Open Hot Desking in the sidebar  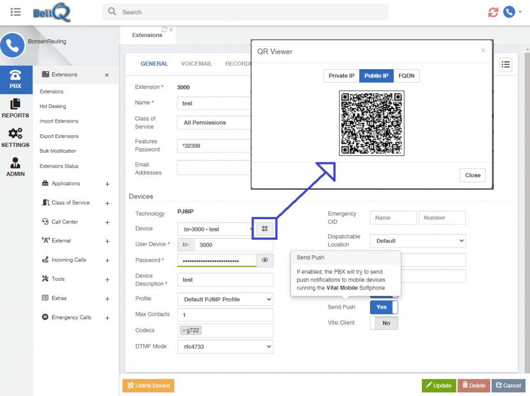pyautogui.click(x=53, y=106)
